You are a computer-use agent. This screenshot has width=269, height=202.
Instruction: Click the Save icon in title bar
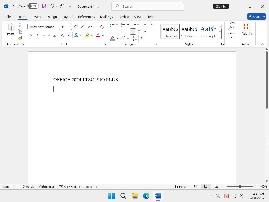pos(44,6)
